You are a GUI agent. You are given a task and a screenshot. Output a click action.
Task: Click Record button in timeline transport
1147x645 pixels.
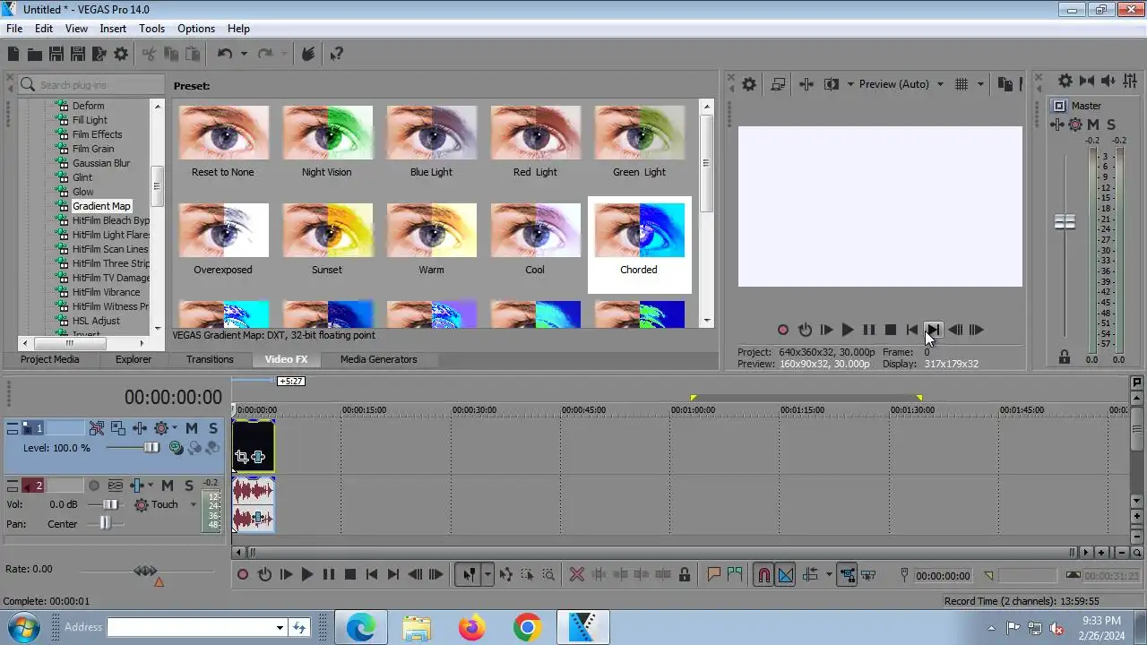coord(243,575)
